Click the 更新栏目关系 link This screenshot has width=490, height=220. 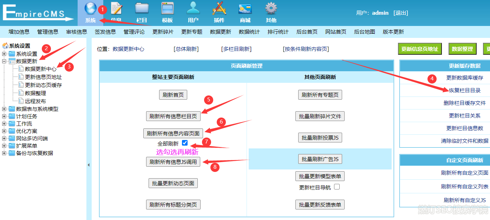point(465,115)
